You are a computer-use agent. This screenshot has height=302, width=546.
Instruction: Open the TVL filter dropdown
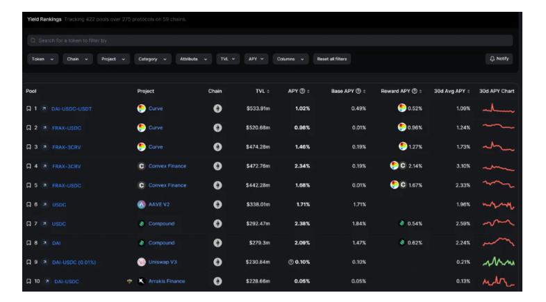228,59
